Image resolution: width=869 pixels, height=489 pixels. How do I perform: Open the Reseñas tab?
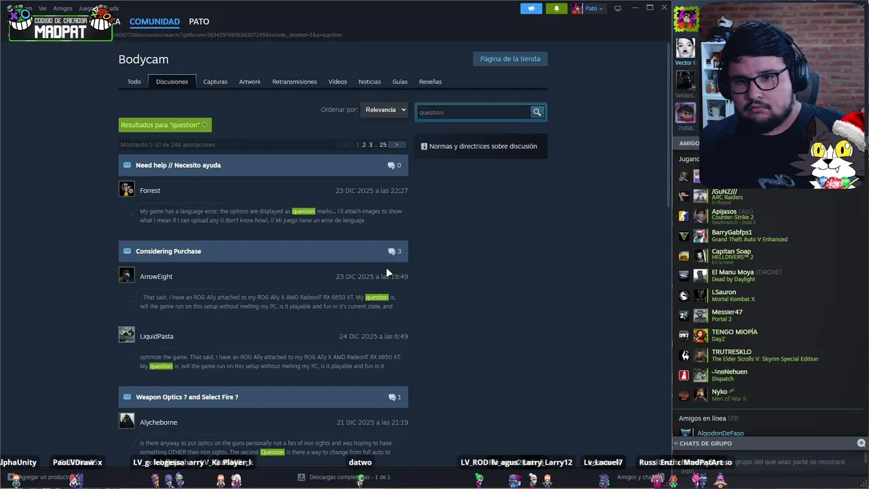click(430, 81)
